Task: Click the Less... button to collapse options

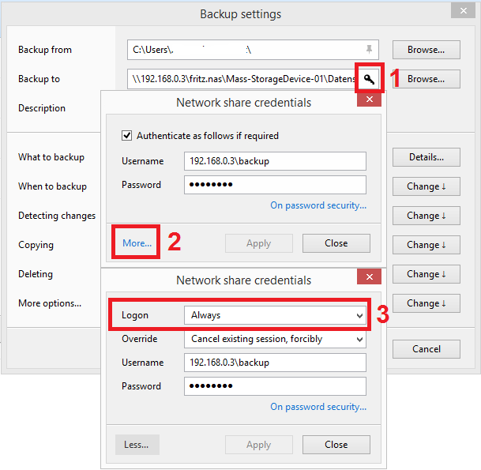Action: click(x=137, y=445)
